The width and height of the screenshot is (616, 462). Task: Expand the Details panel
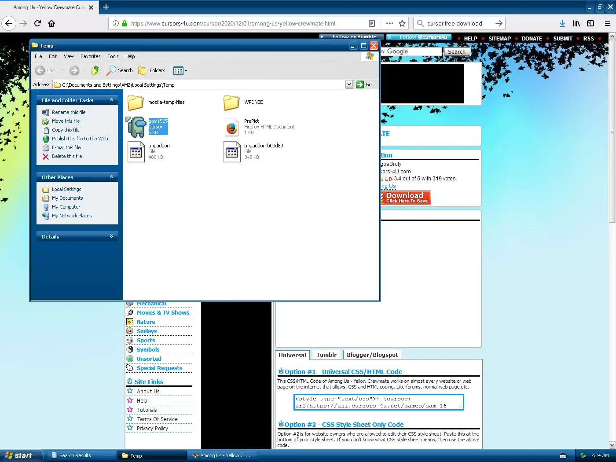(x=111, y=236)
